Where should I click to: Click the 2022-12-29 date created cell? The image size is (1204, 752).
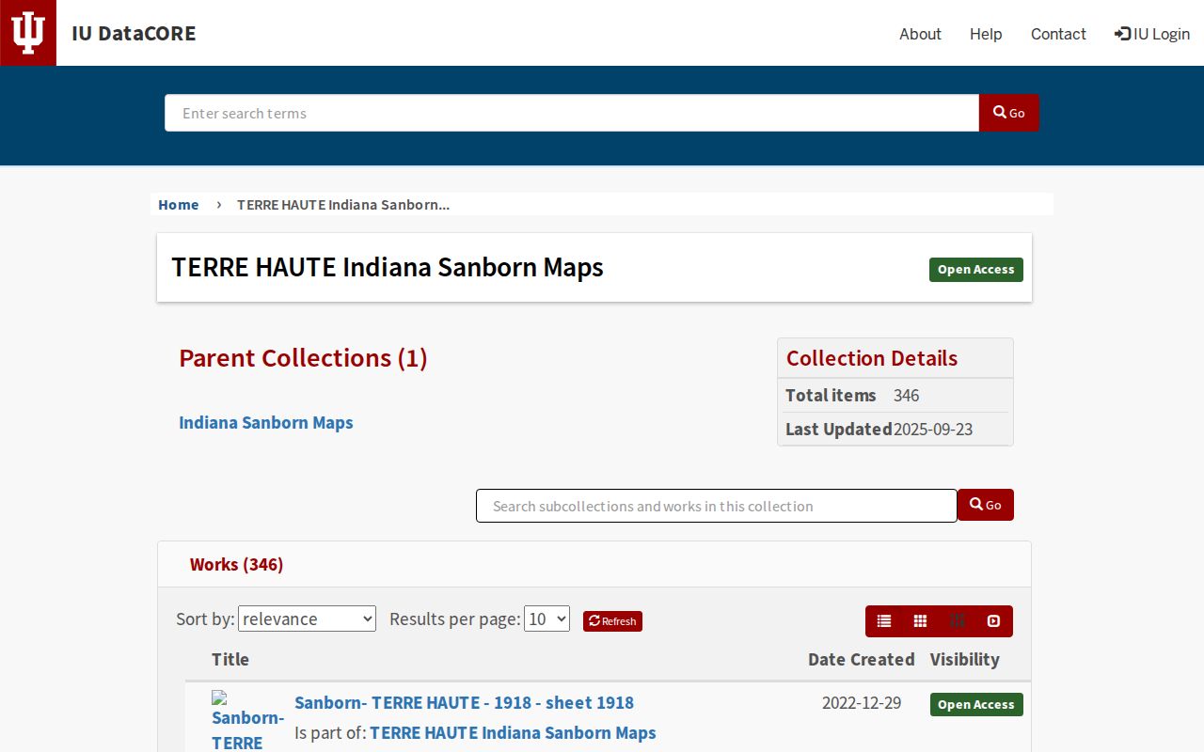pos(862,702)
